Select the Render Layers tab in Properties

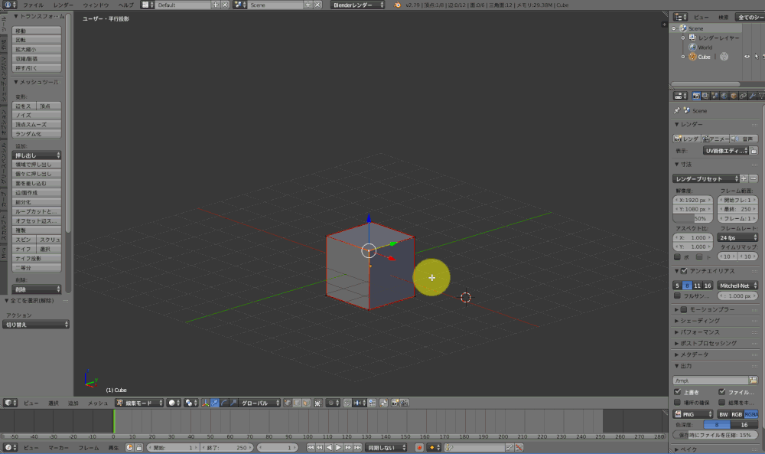[705, 95]
